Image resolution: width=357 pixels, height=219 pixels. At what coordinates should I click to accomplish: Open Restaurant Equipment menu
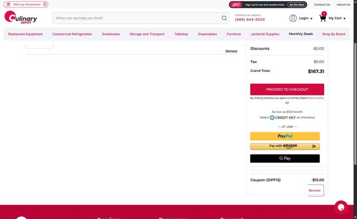25,34
